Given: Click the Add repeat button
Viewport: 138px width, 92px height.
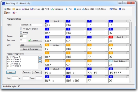Looking at the screenshot, I should pyautogui.click(x=11, y=72).
